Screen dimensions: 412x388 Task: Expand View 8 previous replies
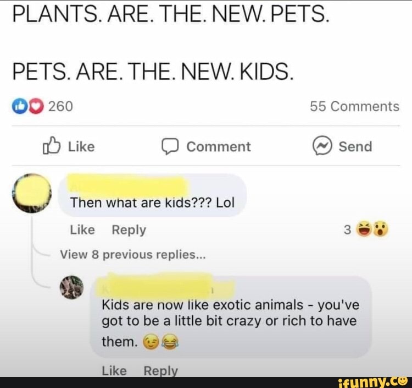point(133,255)
